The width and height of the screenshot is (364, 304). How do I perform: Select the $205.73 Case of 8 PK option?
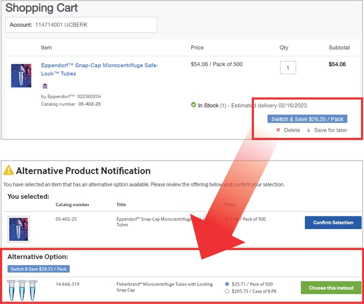pyautogui.click(x=228, y=291)
